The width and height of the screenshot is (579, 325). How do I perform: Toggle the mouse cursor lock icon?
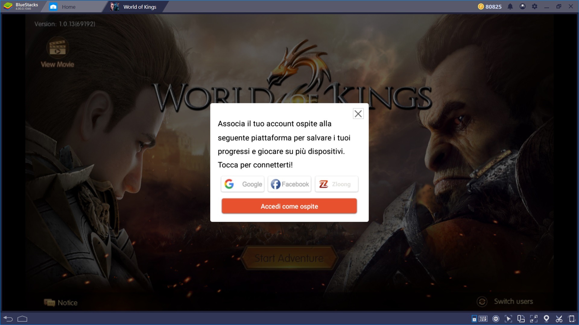tap(508, 319)
